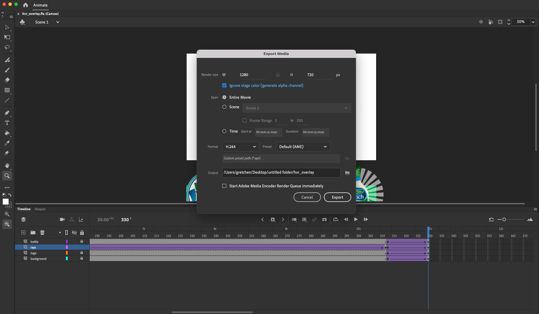Select the Classic Brush tool

7,70
